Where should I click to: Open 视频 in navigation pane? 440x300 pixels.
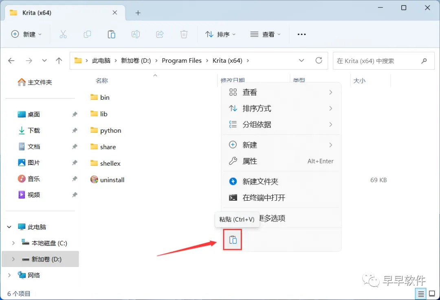[29, 195]
